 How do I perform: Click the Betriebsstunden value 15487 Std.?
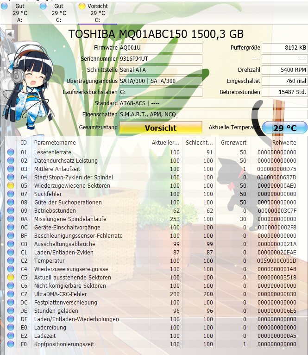point(285,92)
